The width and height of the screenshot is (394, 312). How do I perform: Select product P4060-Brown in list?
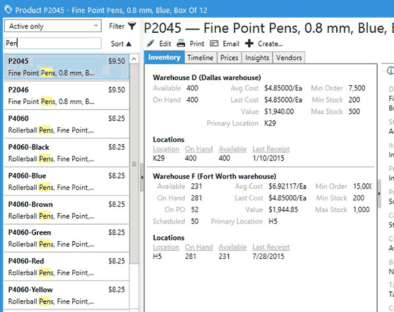[66, 210]
